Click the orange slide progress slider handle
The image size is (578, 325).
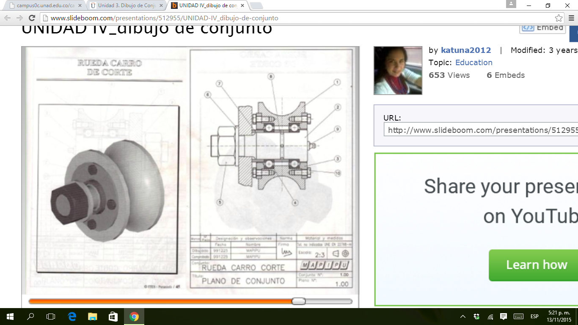[x=299, y=301]
